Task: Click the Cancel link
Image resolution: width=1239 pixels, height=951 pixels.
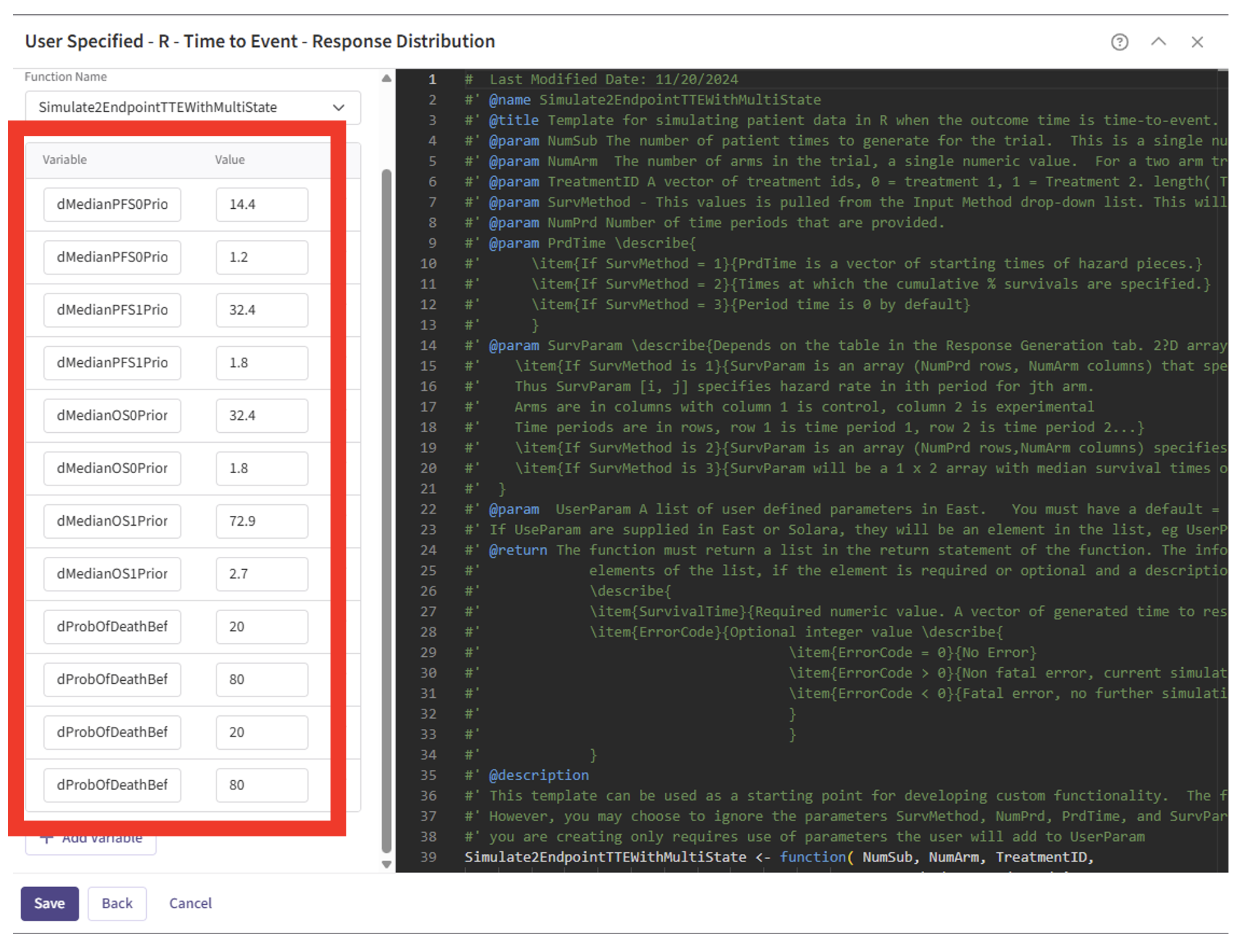Action: tap(190, 903)
